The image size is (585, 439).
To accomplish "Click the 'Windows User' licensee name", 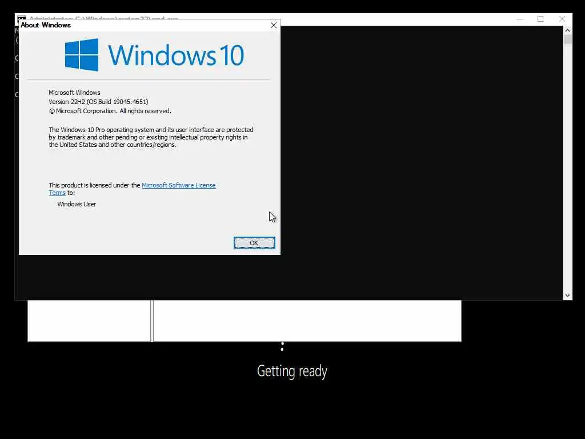I will [x=77, y=204].
